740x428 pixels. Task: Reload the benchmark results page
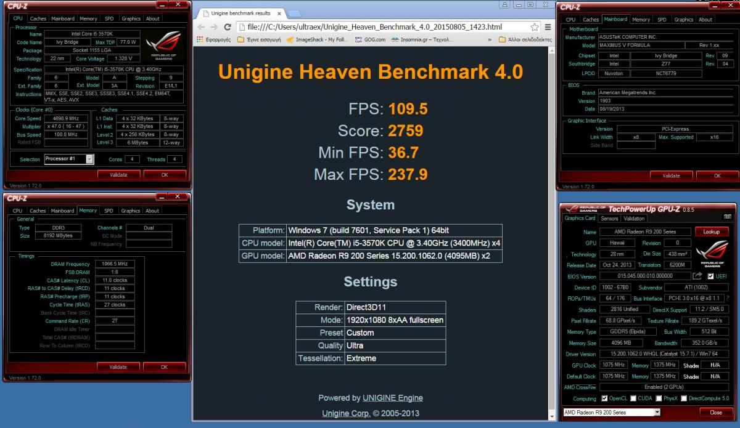pos(227,27)
